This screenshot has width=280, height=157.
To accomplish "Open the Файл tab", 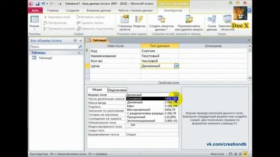I will 35,10.
